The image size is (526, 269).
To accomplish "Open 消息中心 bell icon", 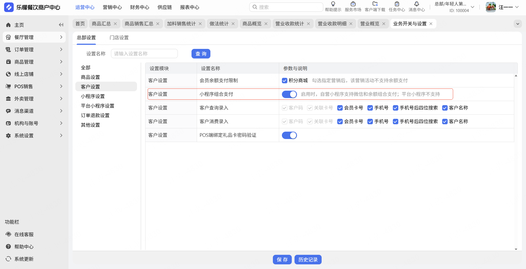I will [416, 4].
